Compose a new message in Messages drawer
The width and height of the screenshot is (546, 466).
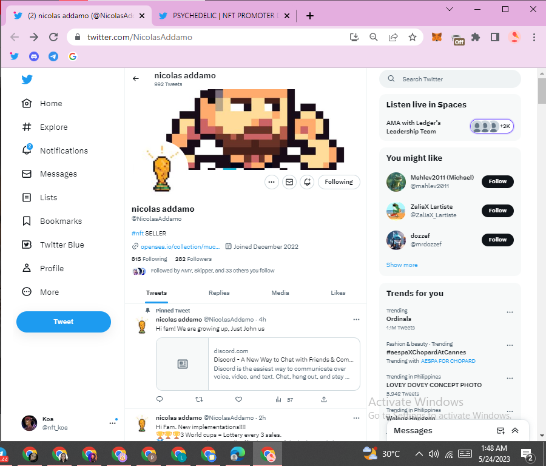(x=500, y=431)
